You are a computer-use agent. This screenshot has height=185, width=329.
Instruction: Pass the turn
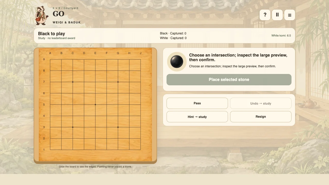coord(197,103)
